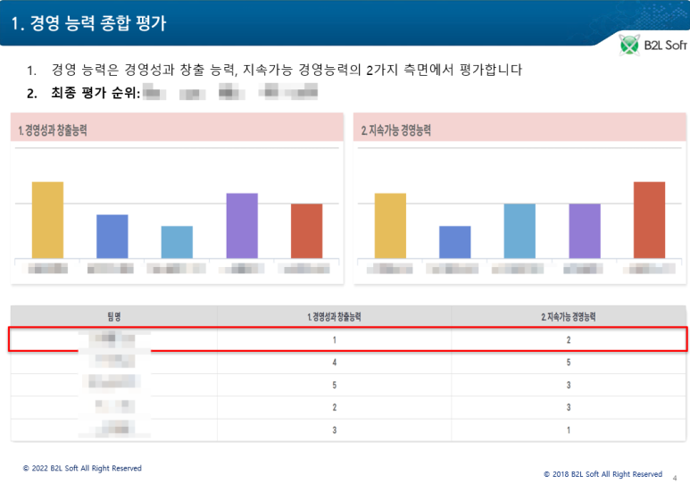Viewport: 690px width, 484px height.
Task: Click the 2022 B2L Soft copyright footer
Action: [82, 468]
